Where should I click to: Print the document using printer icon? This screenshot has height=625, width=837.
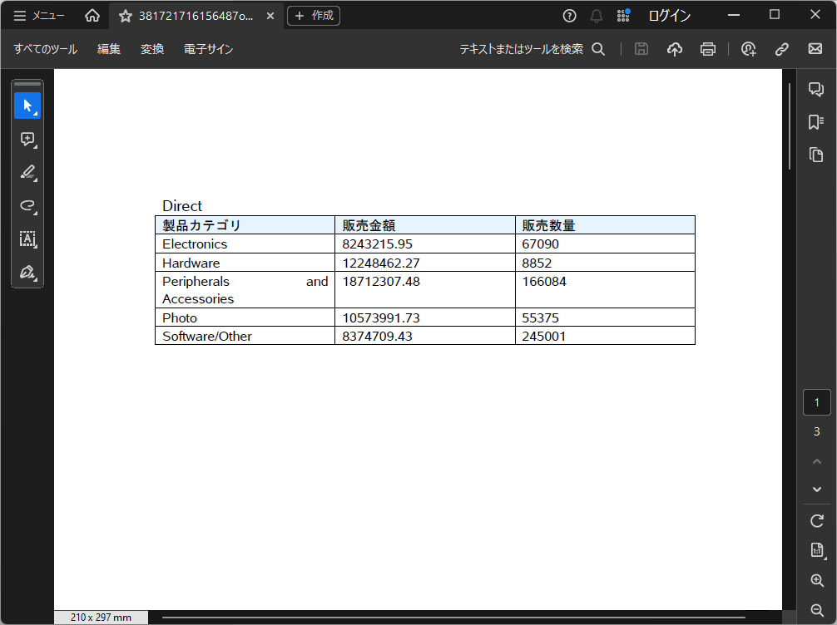tap(708, 49)
